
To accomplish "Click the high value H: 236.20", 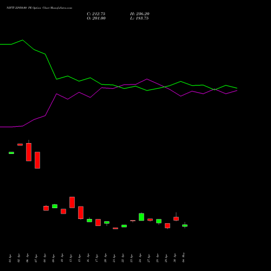I will (x=140, y=14).
